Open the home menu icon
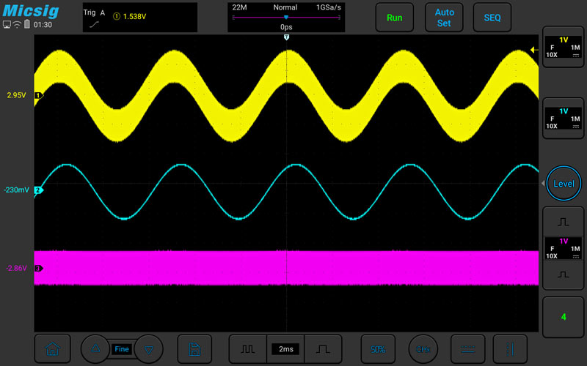Screen dimensions: 587x366 [52, 349]
